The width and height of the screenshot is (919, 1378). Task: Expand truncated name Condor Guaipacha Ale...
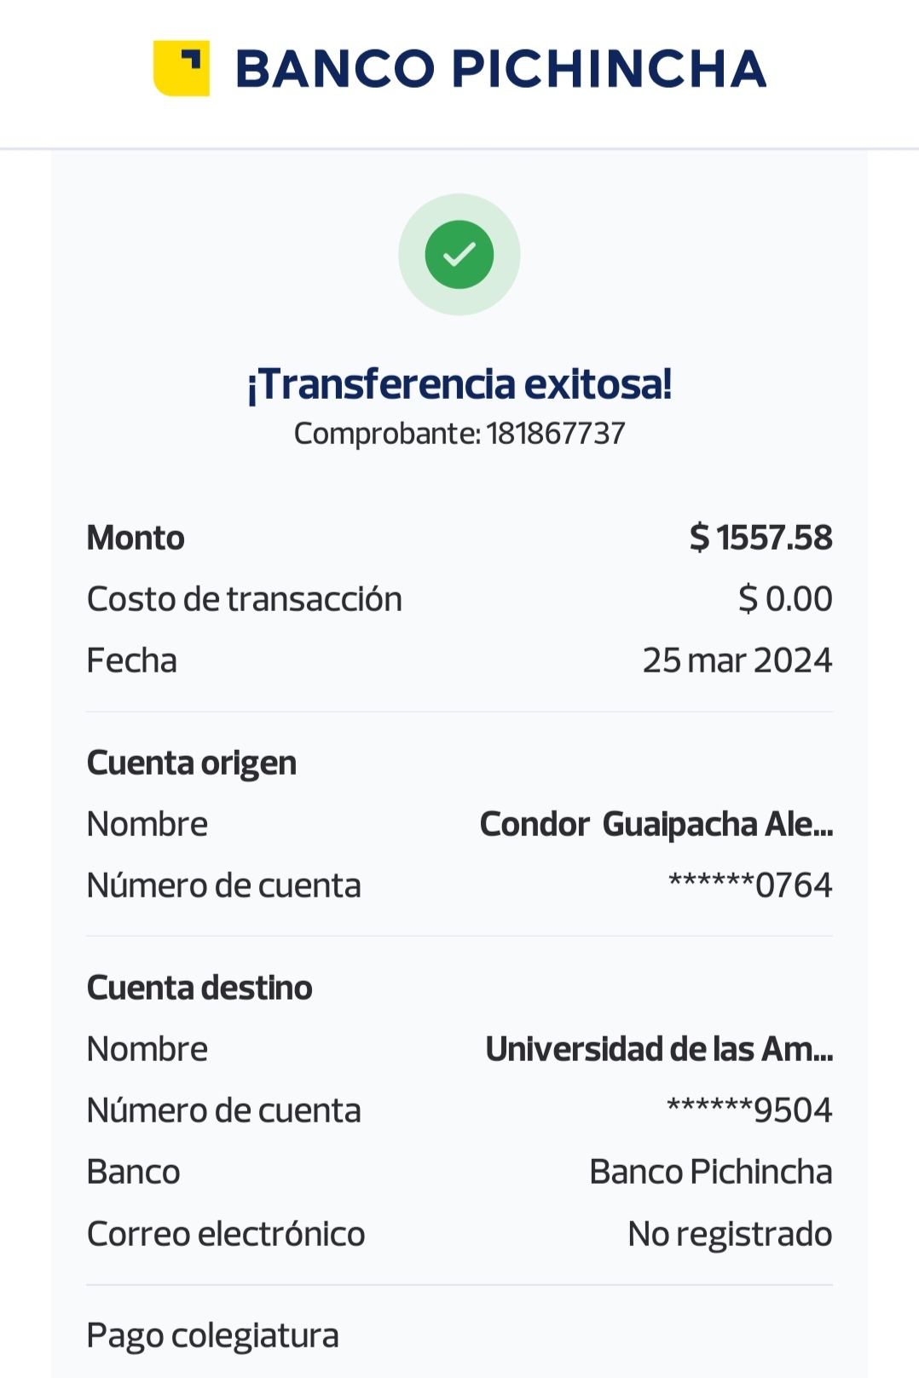656,824
